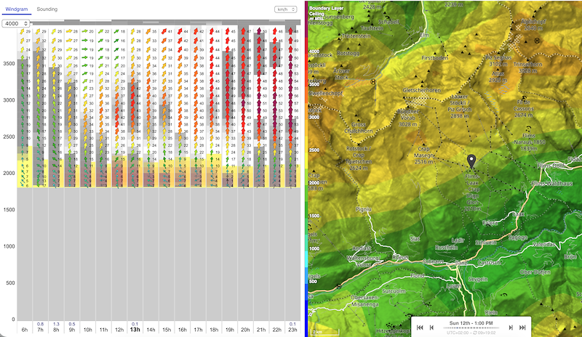Click the 18h hour label
The width and height of the screenshot is (582, 337).
pyautogui.click(x=213, y=330)
